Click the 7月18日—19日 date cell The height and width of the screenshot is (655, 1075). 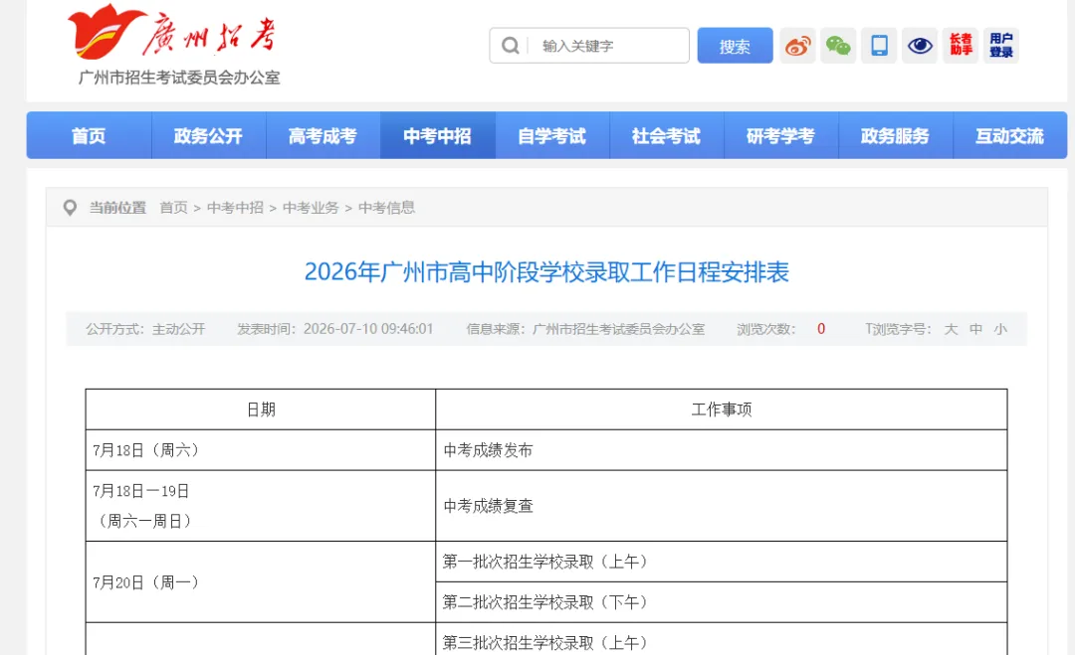[261, 506]
